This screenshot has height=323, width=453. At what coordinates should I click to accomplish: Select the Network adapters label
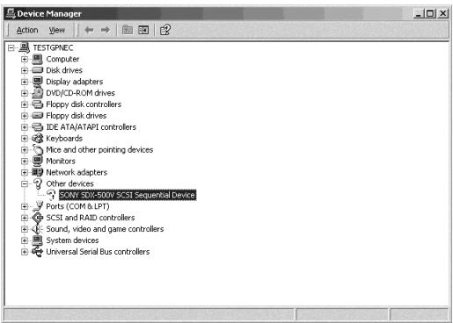(77, 173)
